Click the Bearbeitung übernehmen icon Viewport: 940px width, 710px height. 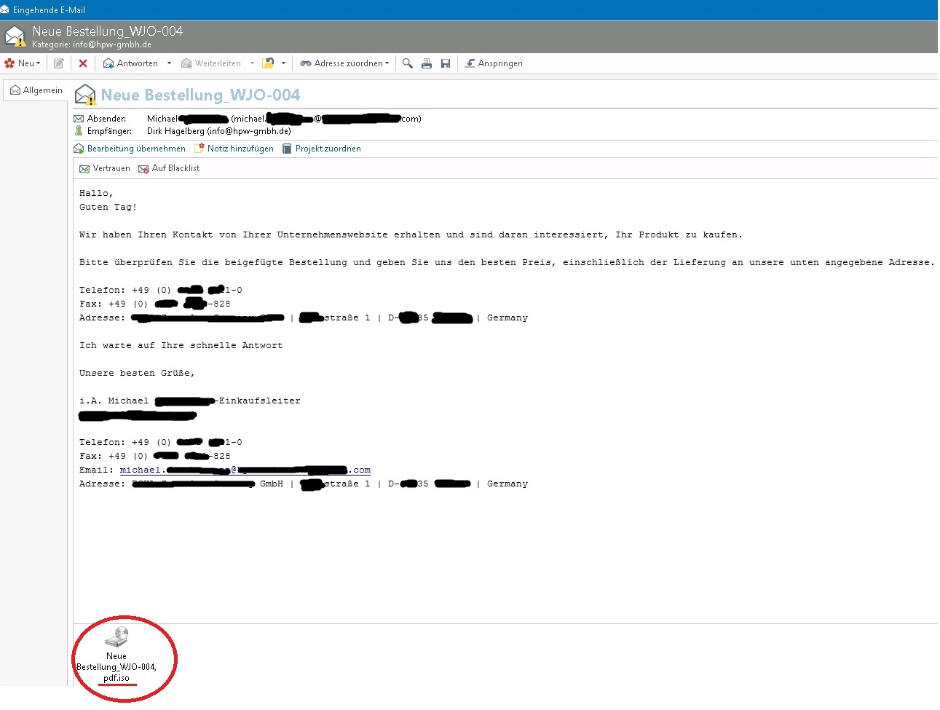(79, 149)
